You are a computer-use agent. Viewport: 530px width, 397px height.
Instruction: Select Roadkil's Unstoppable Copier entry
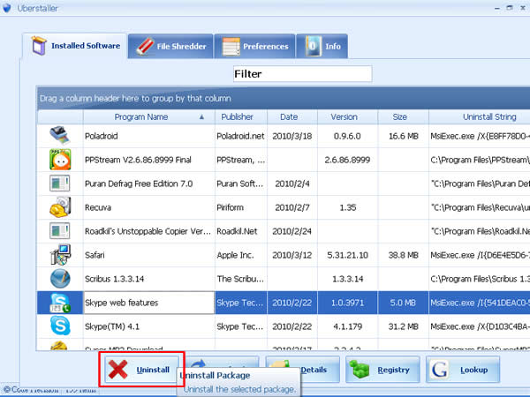(x=148, y=231)
